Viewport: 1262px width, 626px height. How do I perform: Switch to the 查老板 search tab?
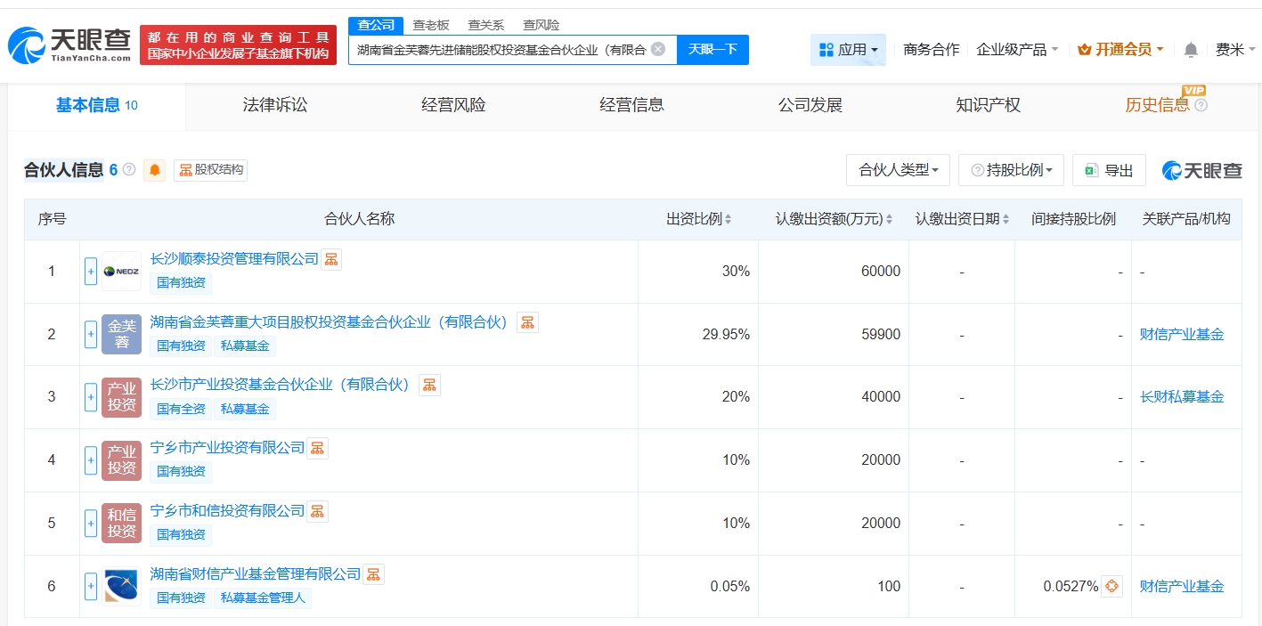tap(431, 25)
